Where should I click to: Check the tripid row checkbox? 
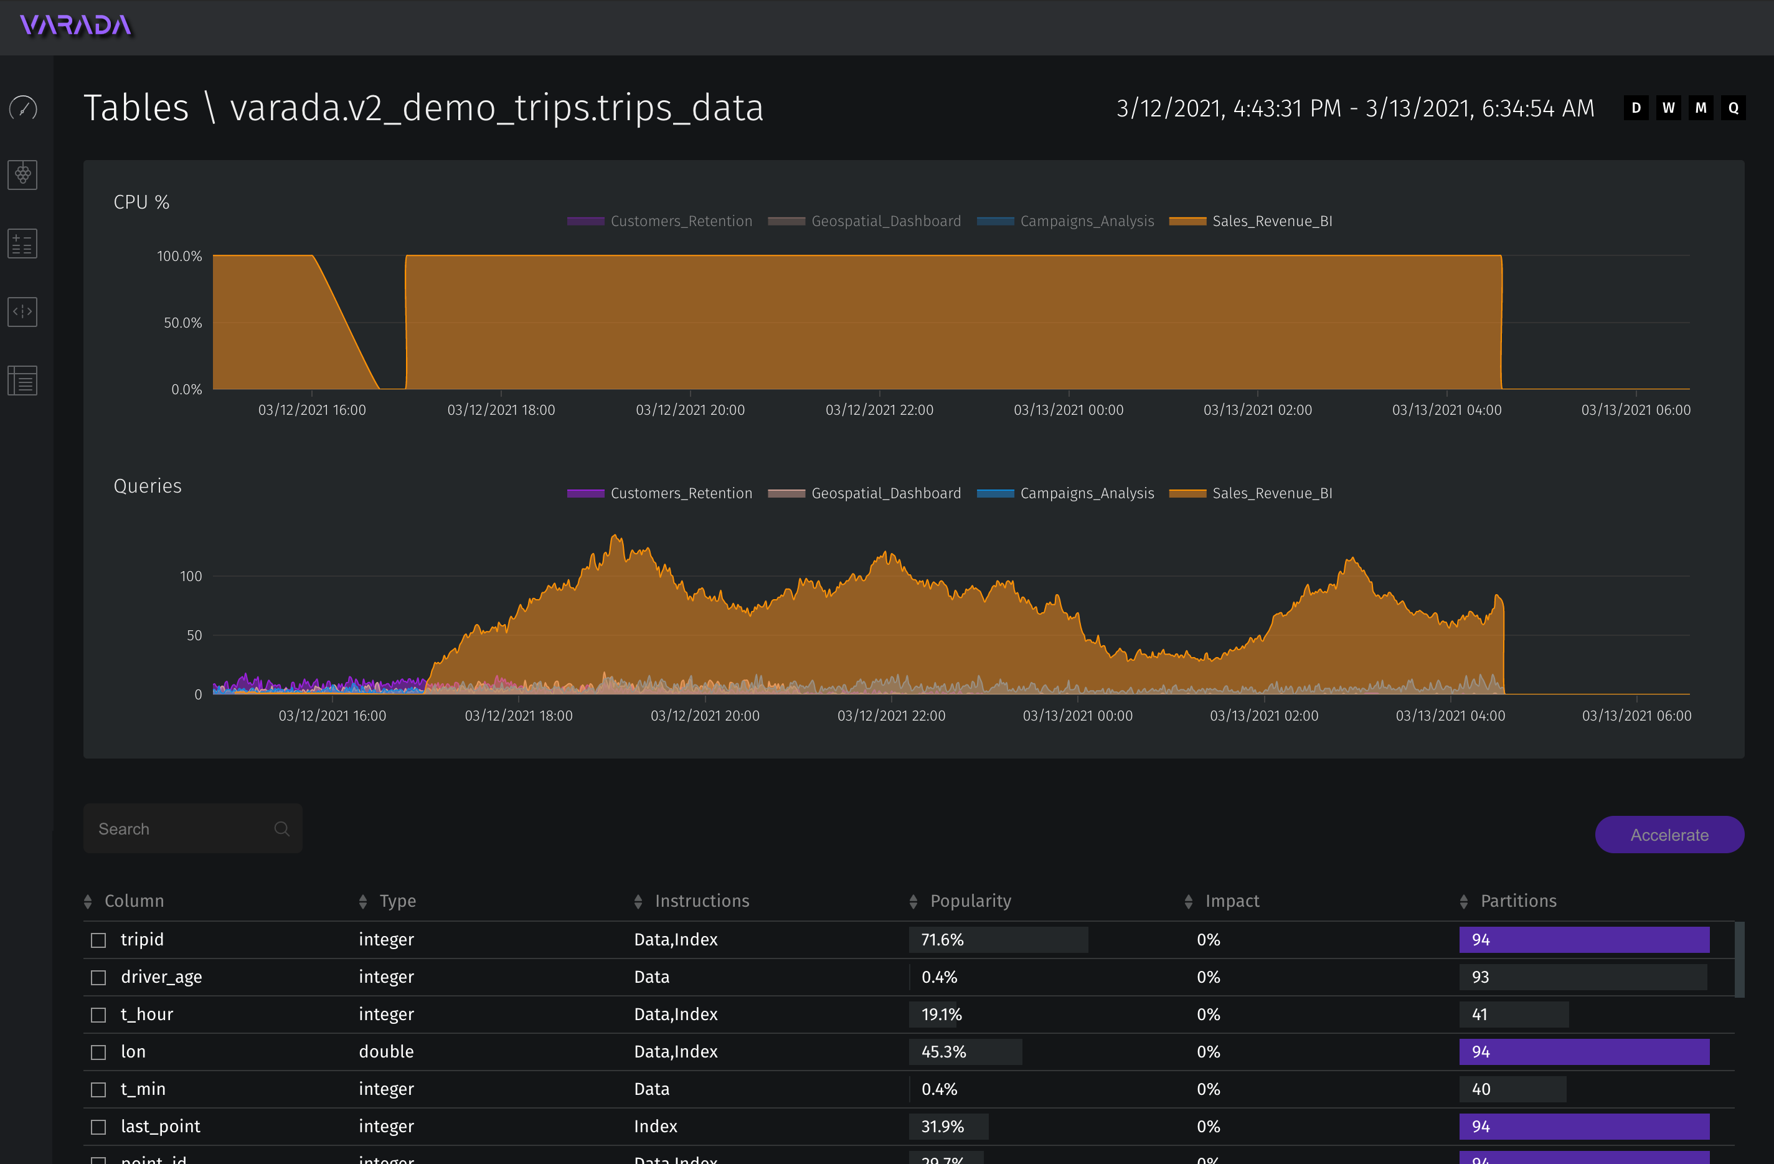(98, 940)
